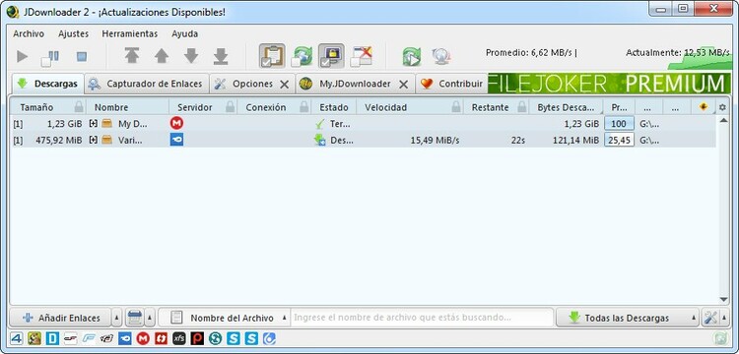739x354 pixels.
Task: Move selection to top of the list
Action: (x=132, y=56)
